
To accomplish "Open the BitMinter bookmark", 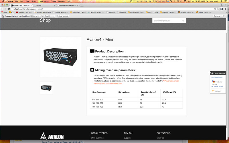I will [x=168, y=12].
